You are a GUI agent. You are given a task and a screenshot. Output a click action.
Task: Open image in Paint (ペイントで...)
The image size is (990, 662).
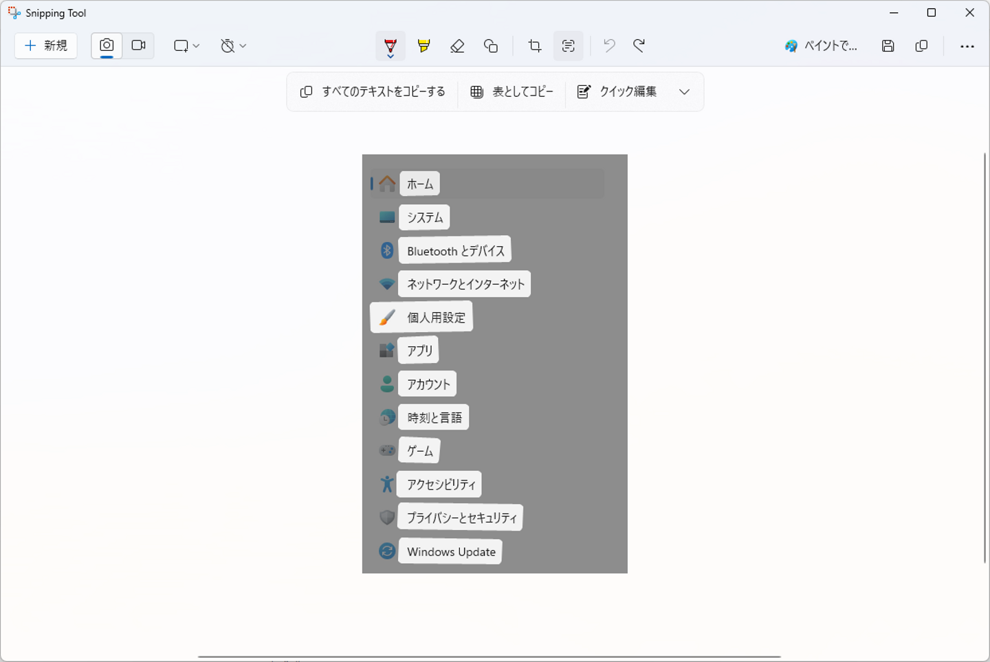pos(821,46)
